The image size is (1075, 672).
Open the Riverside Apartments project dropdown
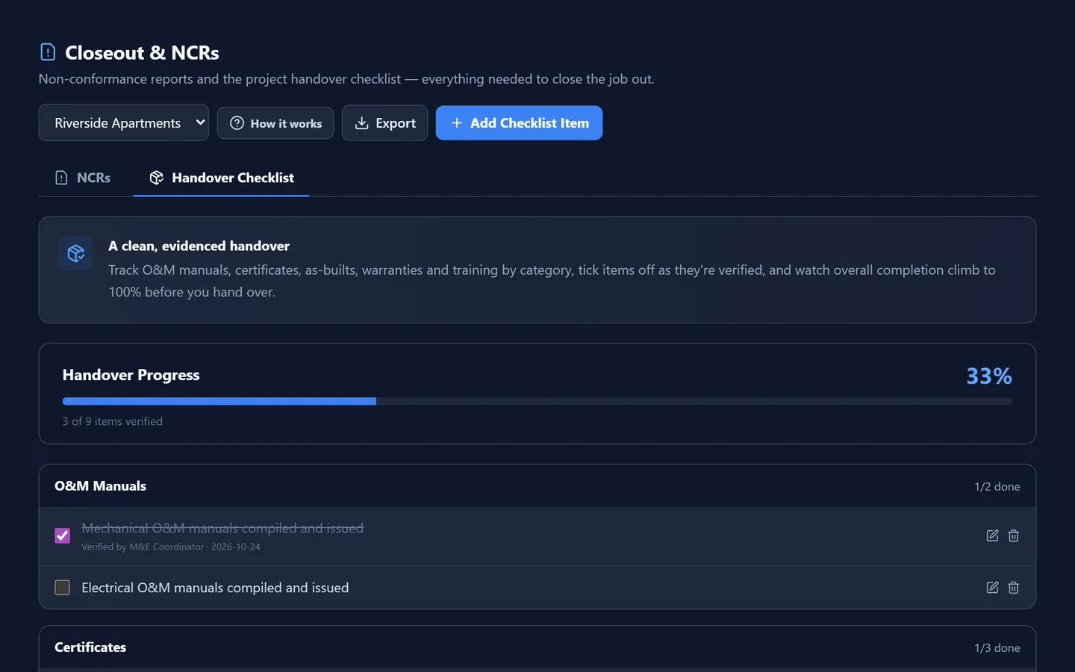point(124,122)
